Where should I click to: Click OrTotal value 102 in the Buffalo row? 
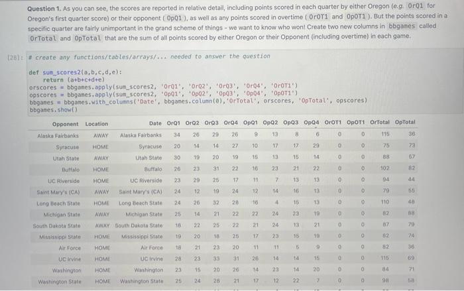(x=384, y=168)
